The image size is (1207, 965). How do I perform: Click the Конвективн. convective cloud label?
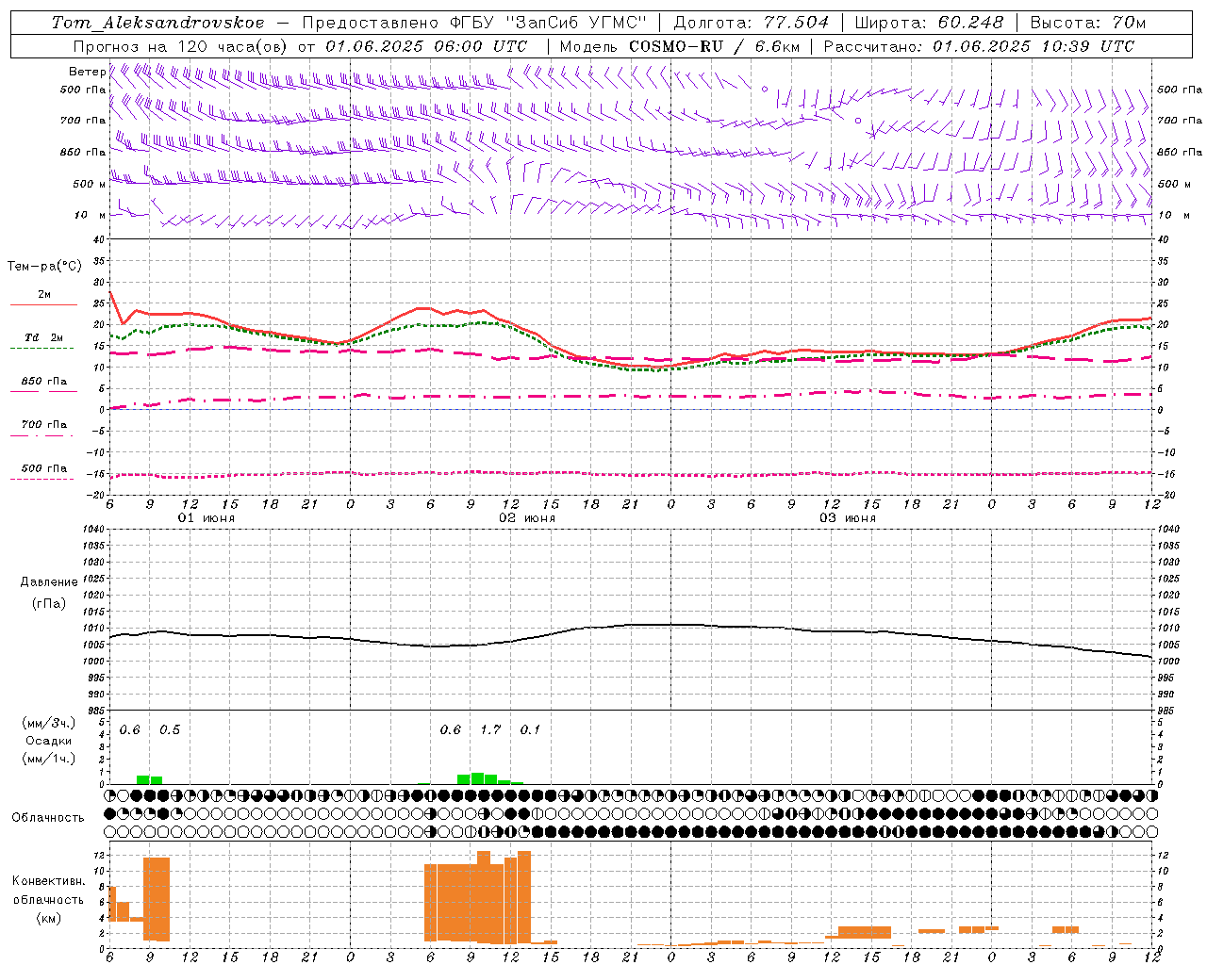[48, 881]
